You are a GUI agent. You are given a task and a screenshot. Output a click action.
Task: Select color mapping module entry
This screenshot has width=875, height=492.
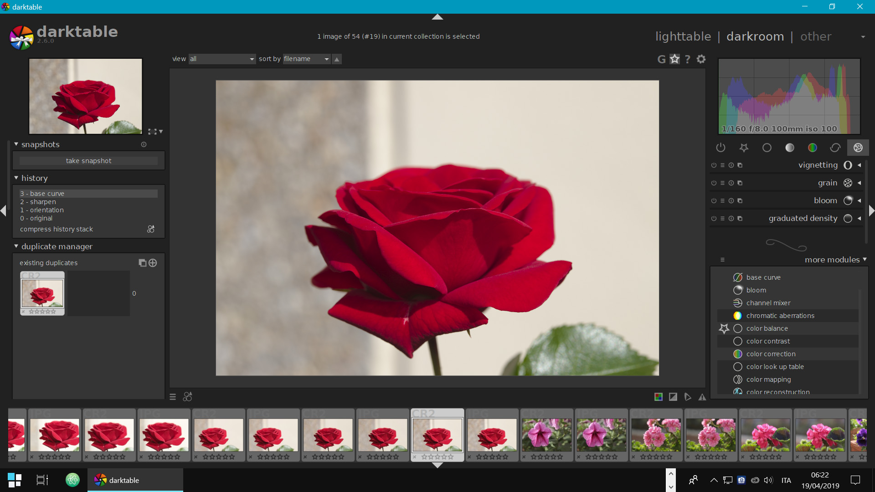[x=787, y=379]
